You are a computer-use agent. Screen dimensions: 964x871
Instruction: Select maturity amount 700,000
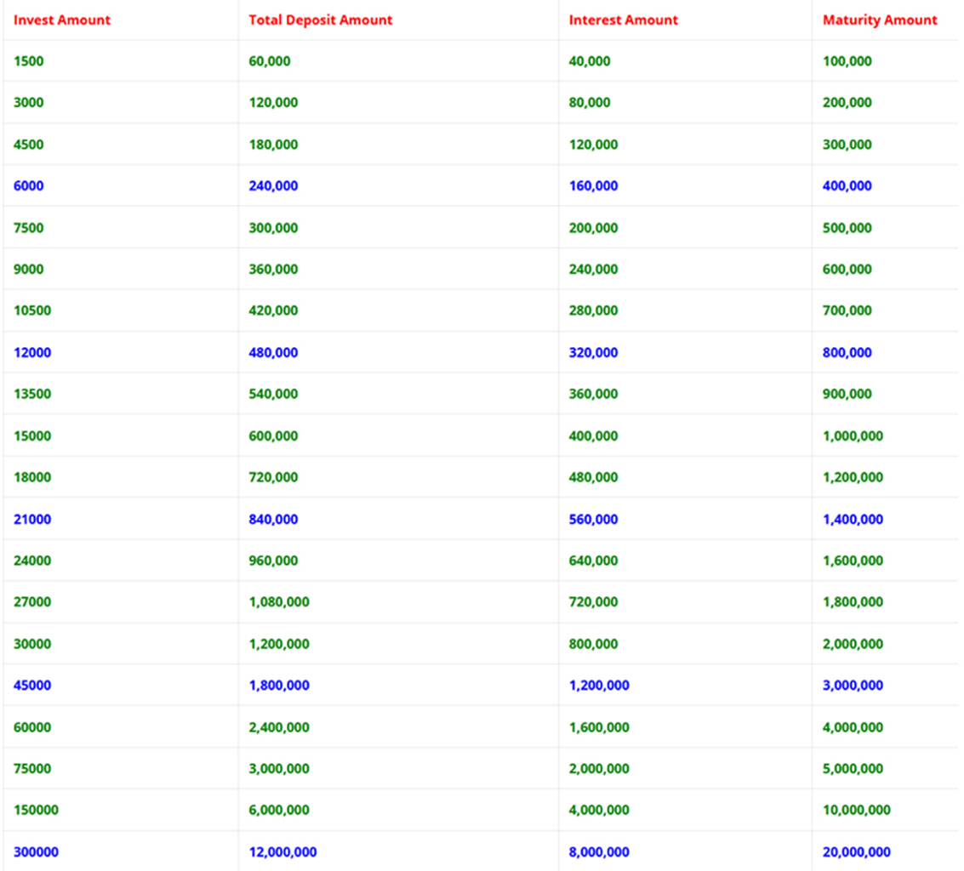click(847, 310)
